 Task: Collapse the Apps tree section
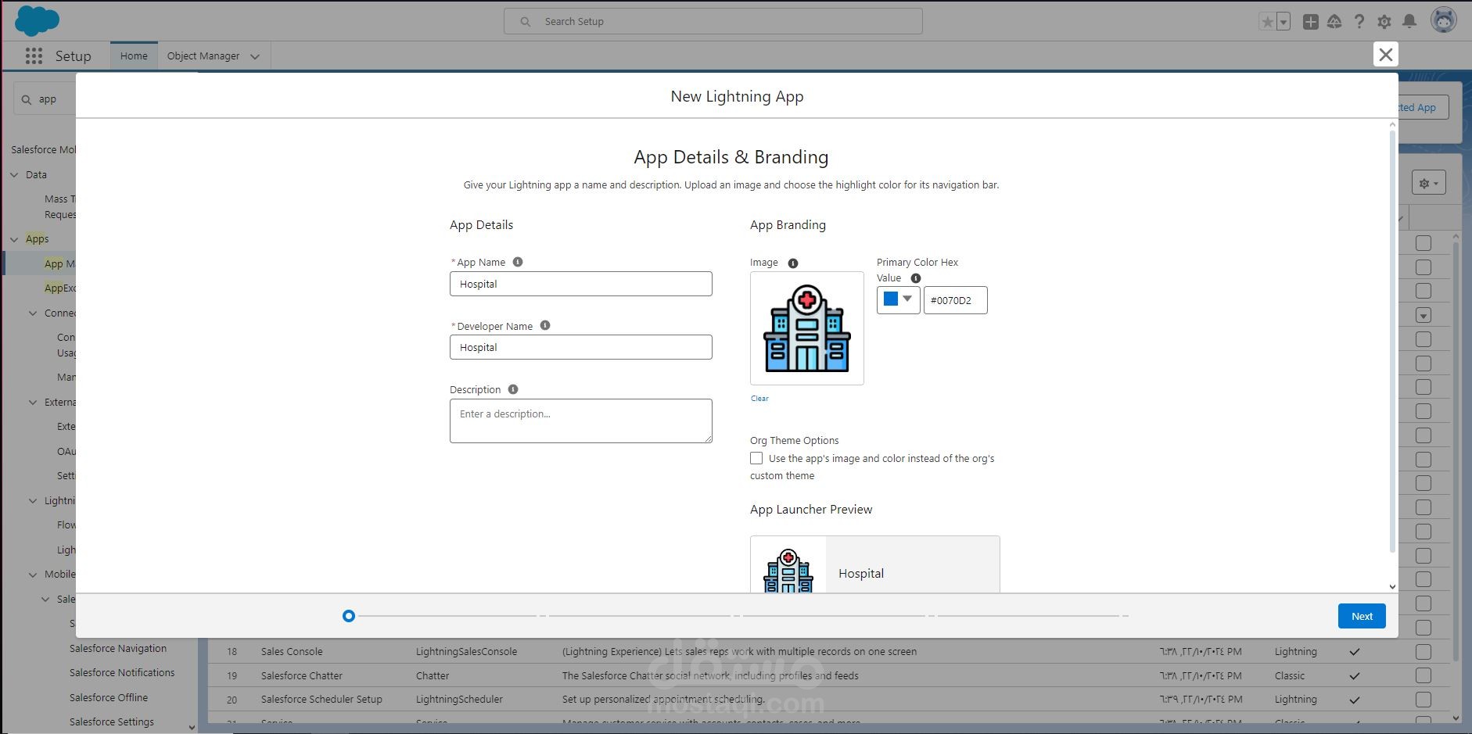[x=14, y=239]
